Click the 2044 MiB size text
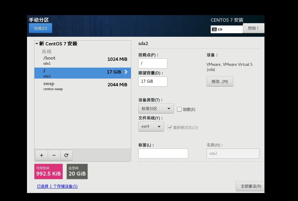 pyautogui.click(x=117, y=85)
